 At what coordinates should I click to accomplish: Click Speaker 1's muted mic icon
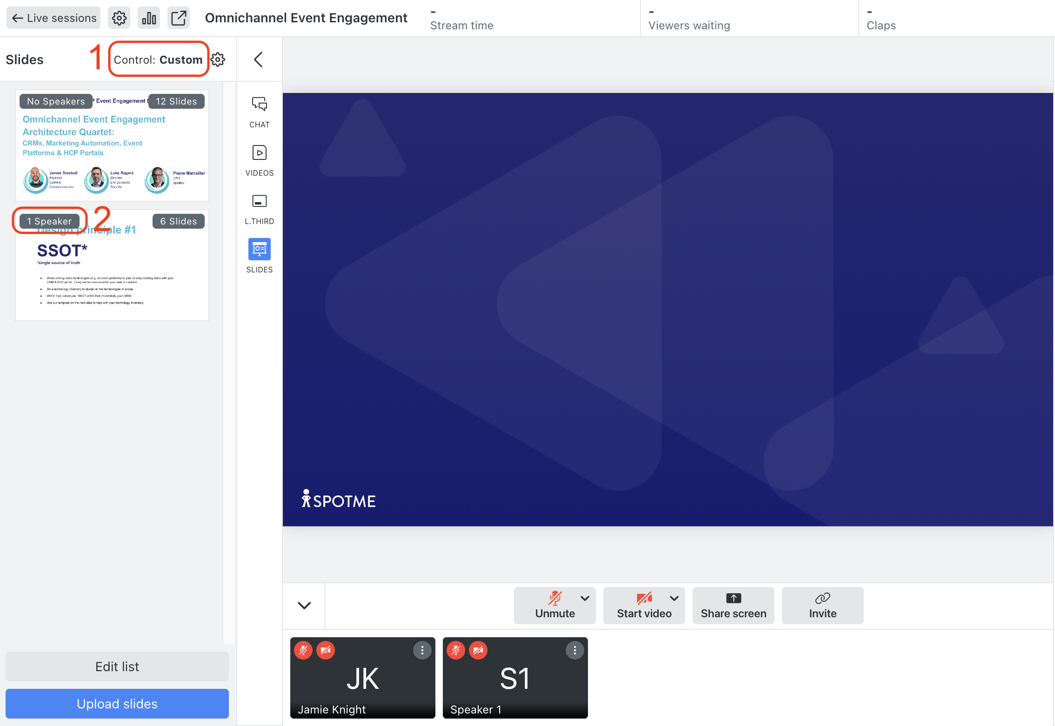456,650
